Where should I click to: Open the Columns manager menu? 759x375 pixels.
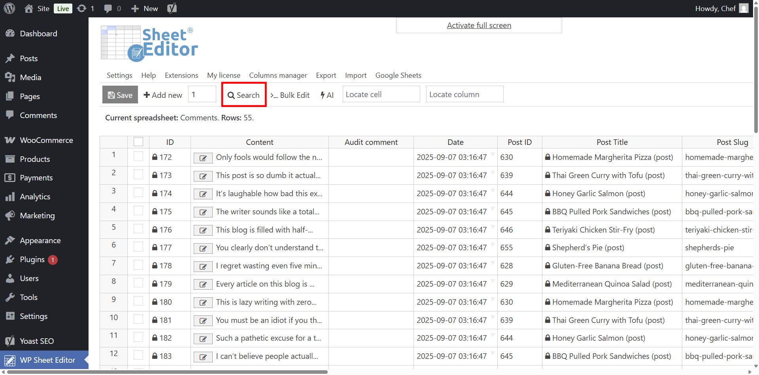coord(278,75)
